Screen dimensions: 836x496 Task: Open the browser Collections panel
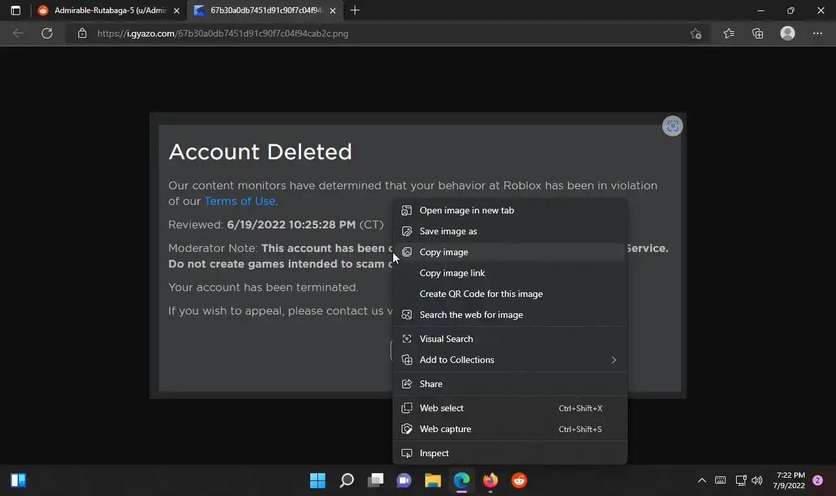[x=758, y=33]
